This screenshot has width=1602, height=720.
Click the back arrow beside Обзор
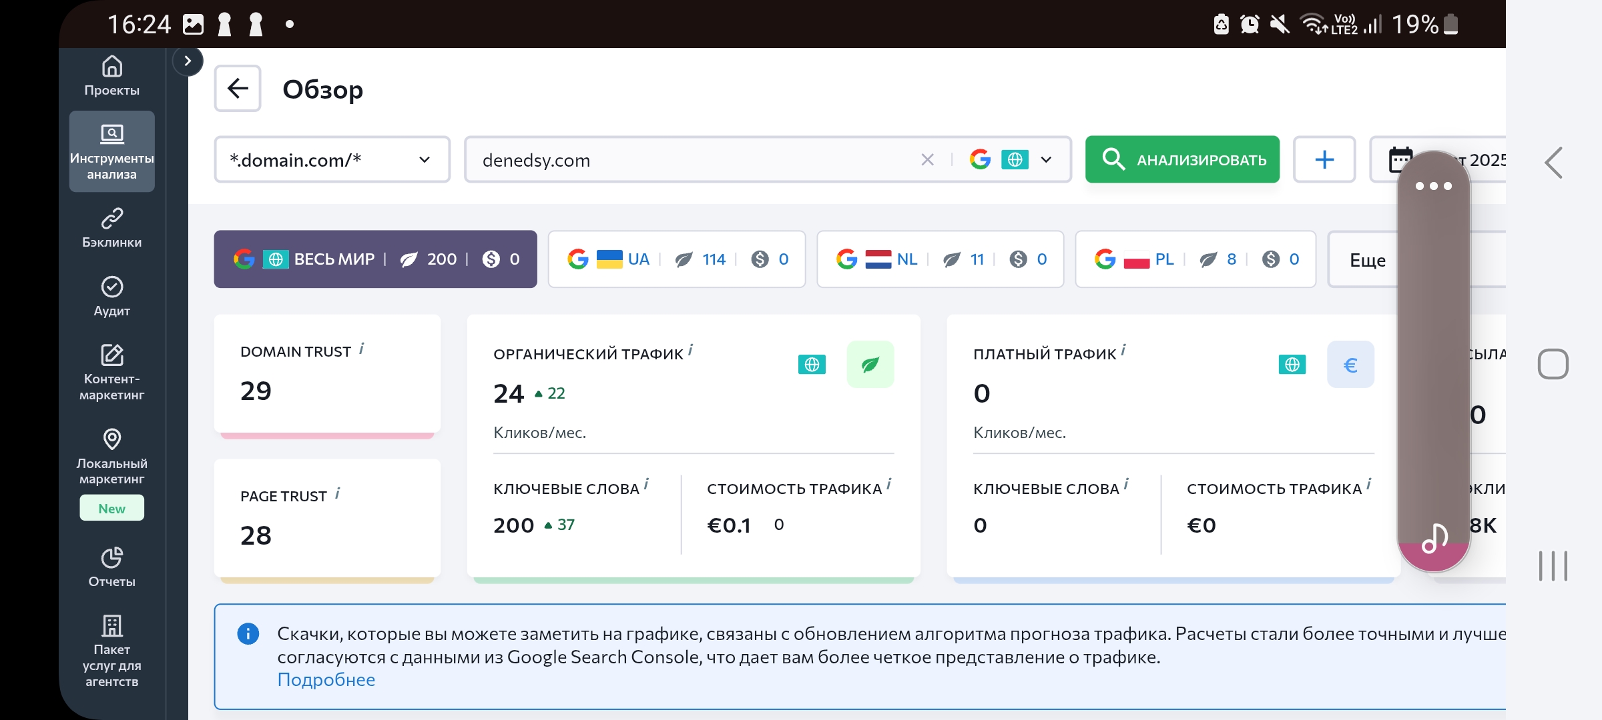(238, 89)
